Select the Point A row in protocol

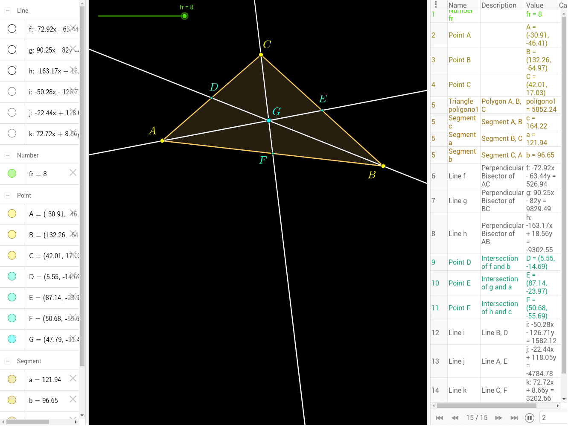[495, 35]
